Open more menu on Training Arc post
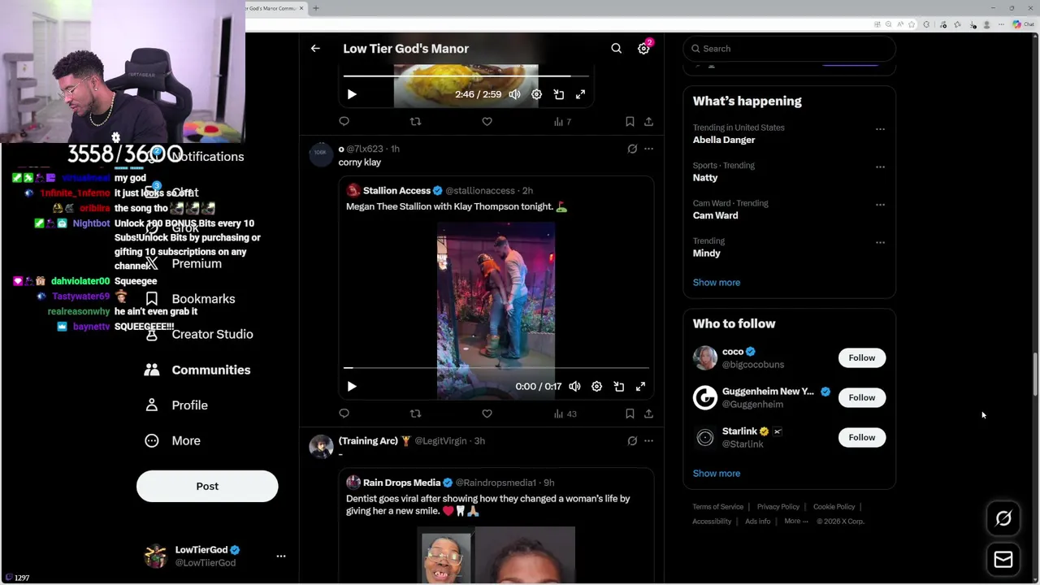Viewport: 1040px width, 585px height. click(x=648, y=441)
